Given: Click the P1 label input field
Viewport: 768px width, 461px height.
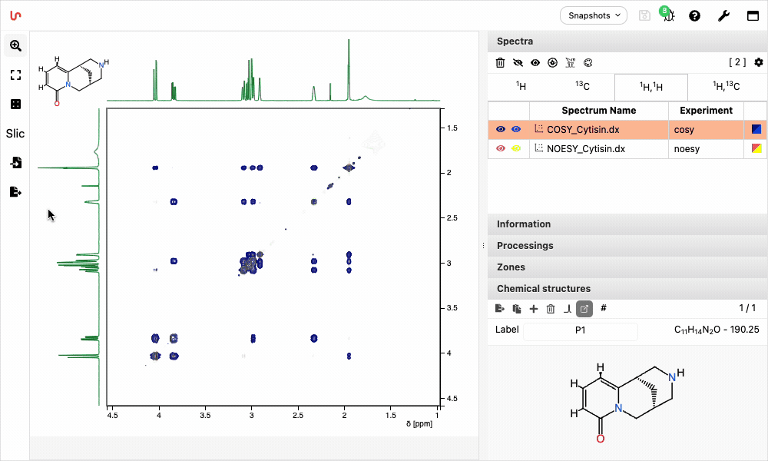Looking at the screenshot, I should 580,330.
